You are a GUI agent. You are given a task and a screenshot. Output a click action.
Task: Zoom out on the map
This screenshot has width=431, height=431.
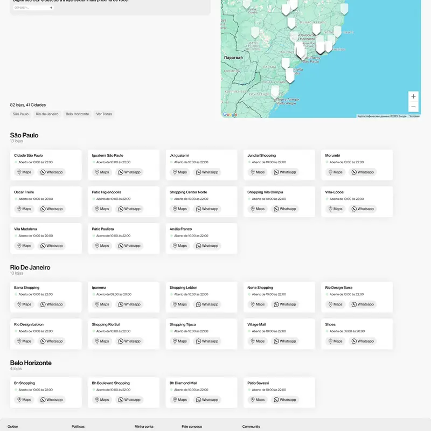point(413,107)
